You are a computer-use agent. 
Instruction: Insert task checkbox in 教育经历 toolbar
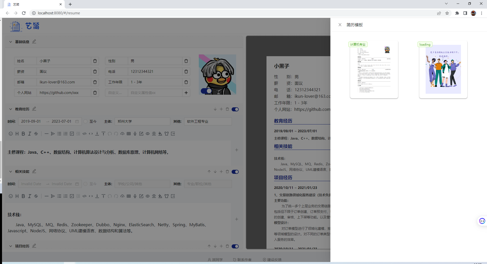(72, 134)
